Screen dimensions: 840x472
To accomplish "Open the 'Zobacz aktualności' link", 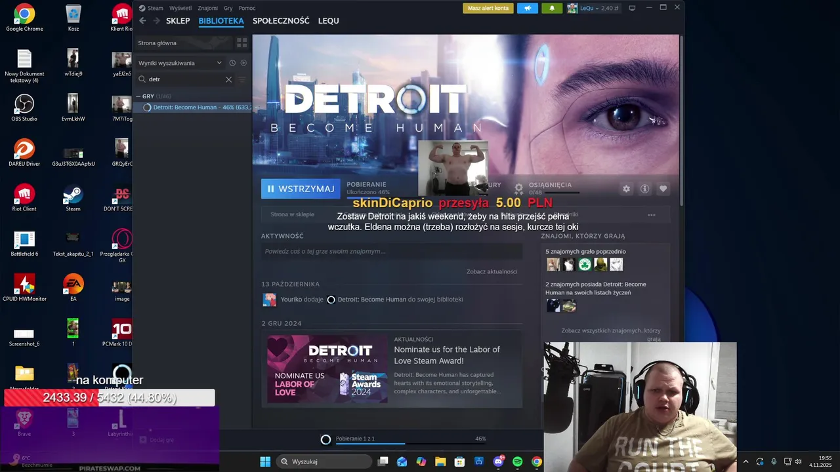I will [492, 271].
